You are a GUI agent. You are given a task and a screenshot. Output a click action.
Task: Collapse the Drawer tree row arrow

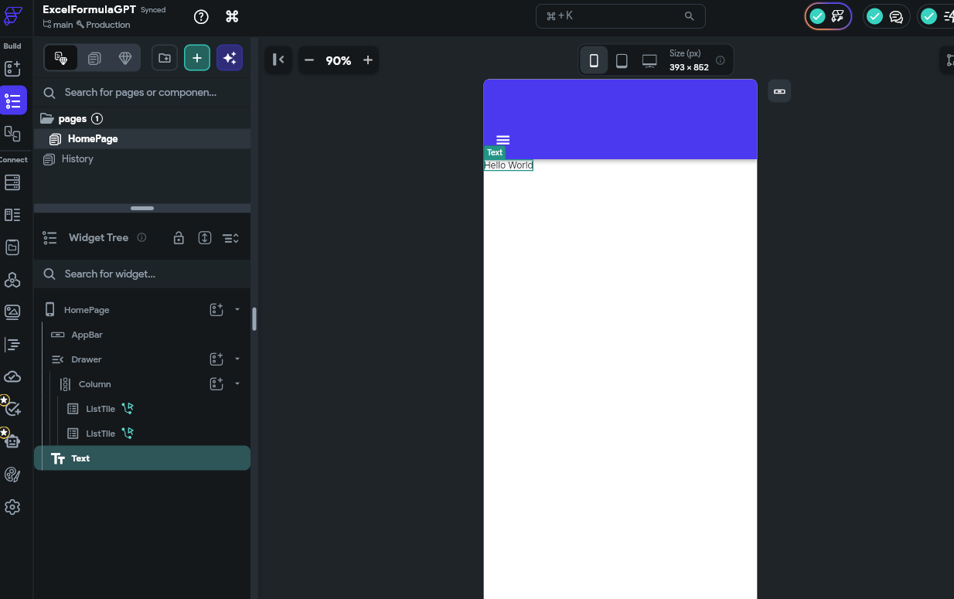tap(237, 359)
